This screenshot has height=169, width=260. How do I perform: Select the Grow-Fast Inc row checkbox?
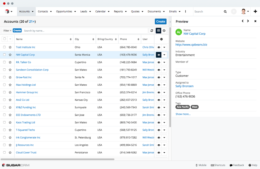[5, 77]
